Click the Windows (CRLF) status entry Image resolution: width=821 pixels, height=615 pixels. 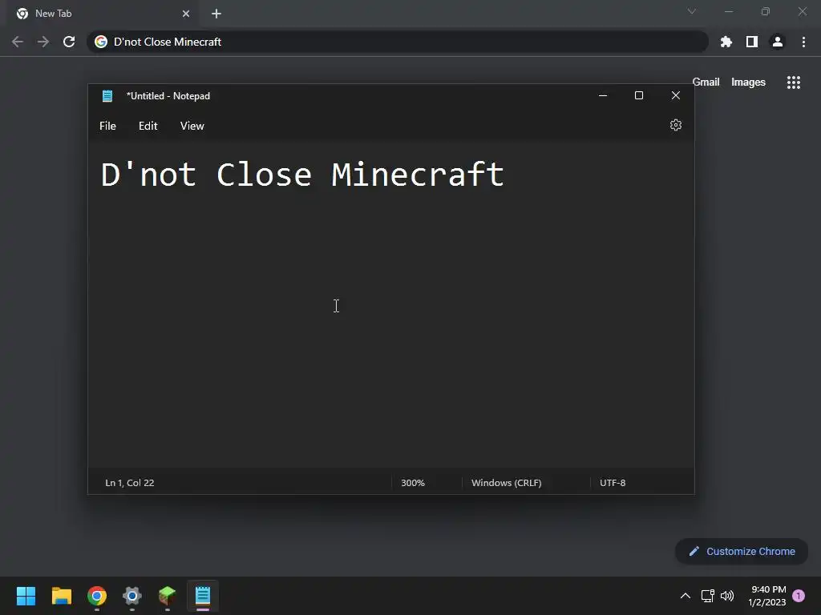(x=507, y=483)
